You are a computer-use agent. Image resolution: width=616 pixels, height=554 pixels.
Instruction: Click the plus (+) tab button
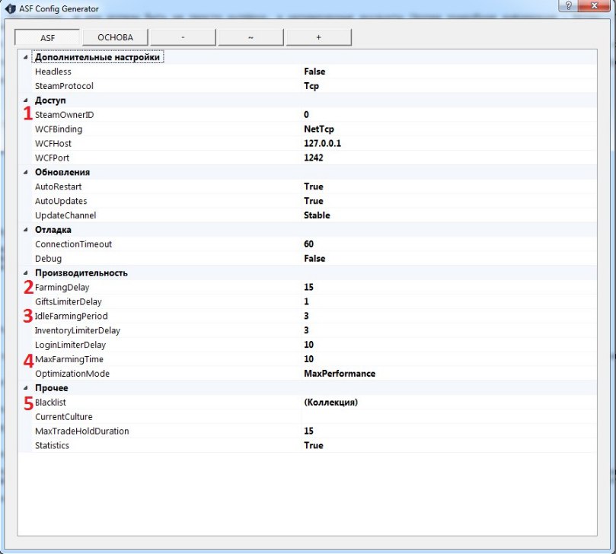coord(318,37)
